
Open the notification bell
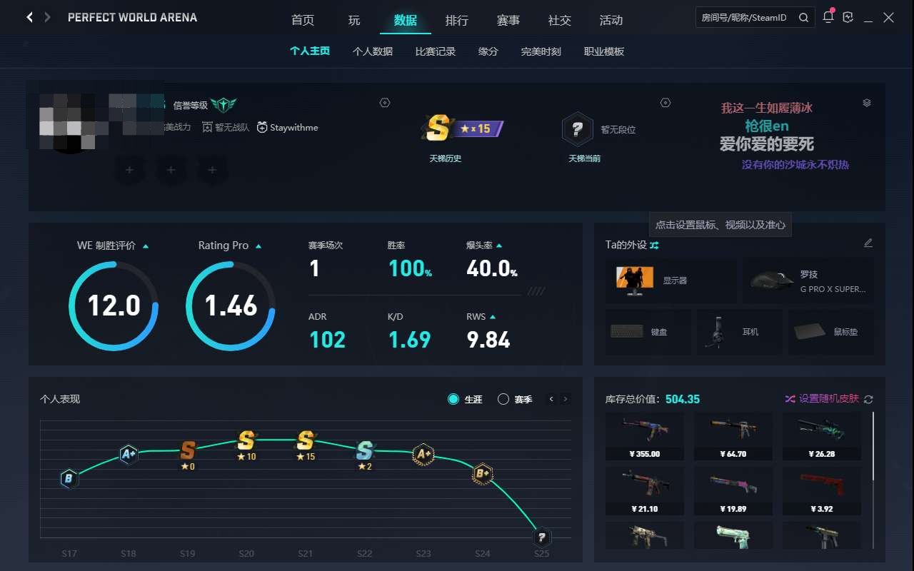coord(828,17)
